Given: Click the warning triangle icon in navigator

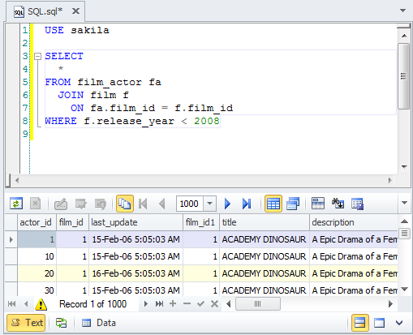Looking at the screenshot, I should tap(41, 304).
